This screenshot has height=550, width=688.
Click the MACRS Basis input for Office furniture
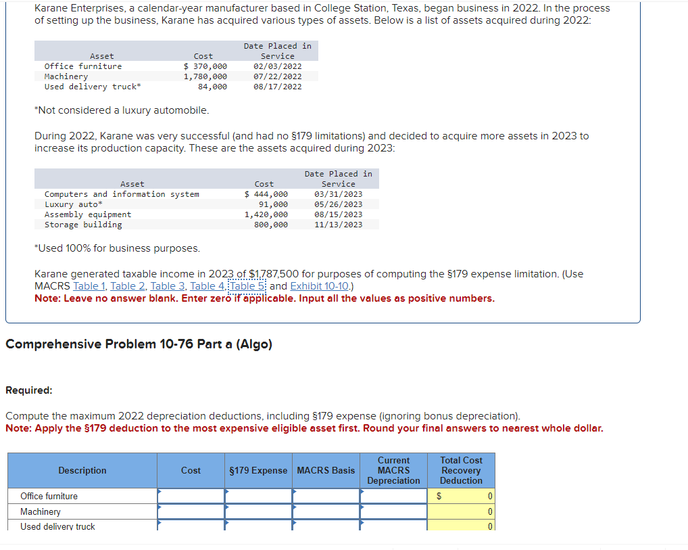(x=326, y=496)
